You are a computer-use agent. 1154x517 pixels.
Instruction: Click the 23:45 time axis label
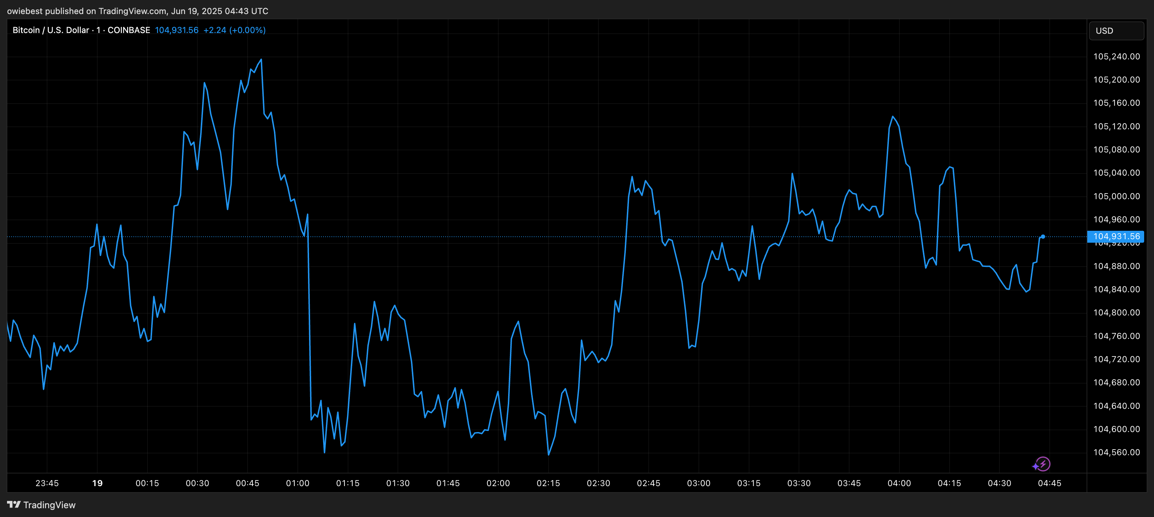(x=47, y=483)
